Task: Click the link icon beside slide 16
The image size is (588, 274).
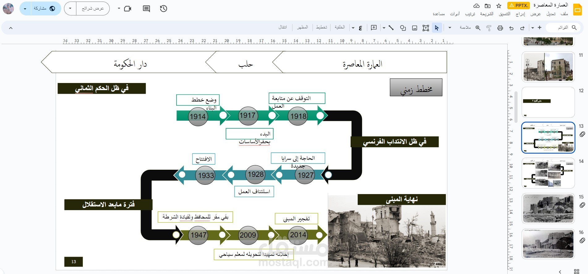Action: click(582, 240)
